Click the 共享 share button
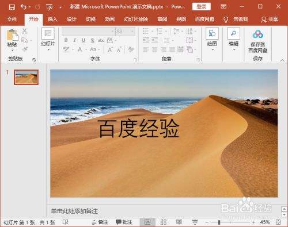Screen dimensions: 288x227 [x=270, y=20]
